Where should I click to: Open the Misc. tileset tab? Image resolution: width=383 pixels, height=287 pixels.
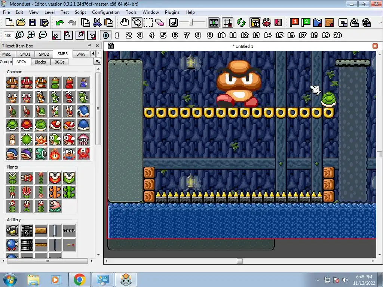coord(7,54)
